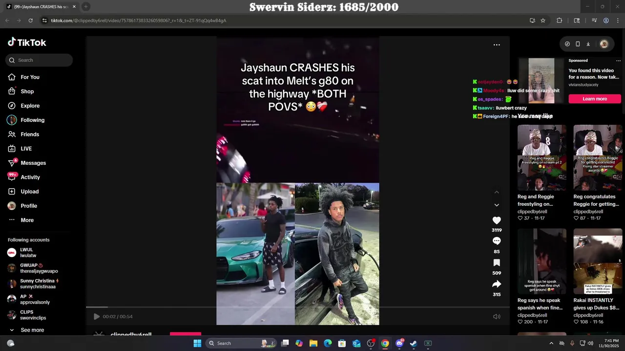Open Rakai INSTANTLY gives up thumbnail
The width and height of the screenshot is (625, 351).
coord(598,261)
